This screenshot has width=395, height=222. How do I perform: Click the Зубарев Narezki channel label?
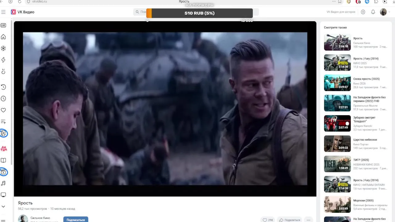click(363, 126)
